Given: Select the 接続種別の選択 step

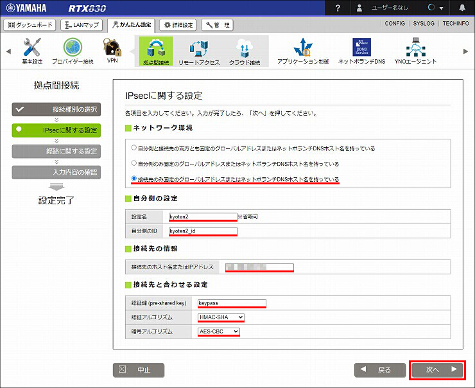Looking at the screenshot, I should tap(56, 109).
